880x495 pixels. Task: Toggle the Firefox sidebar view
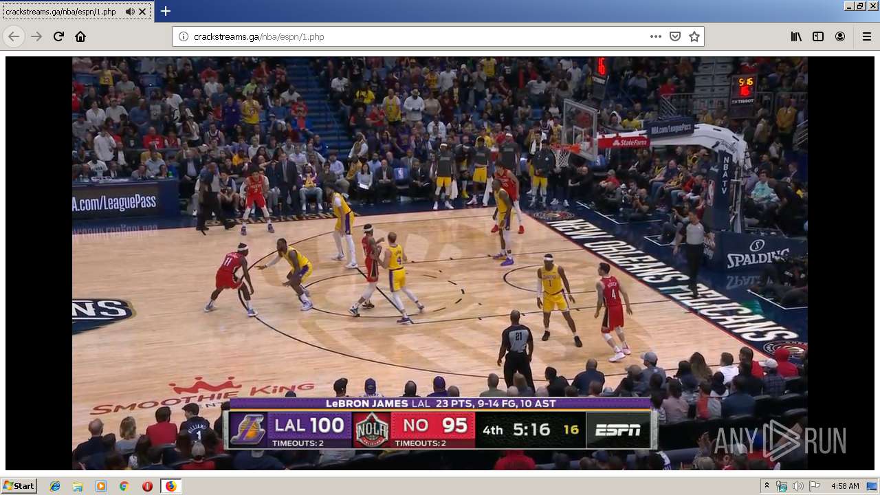pyautogui.click(x=818, y=36)
